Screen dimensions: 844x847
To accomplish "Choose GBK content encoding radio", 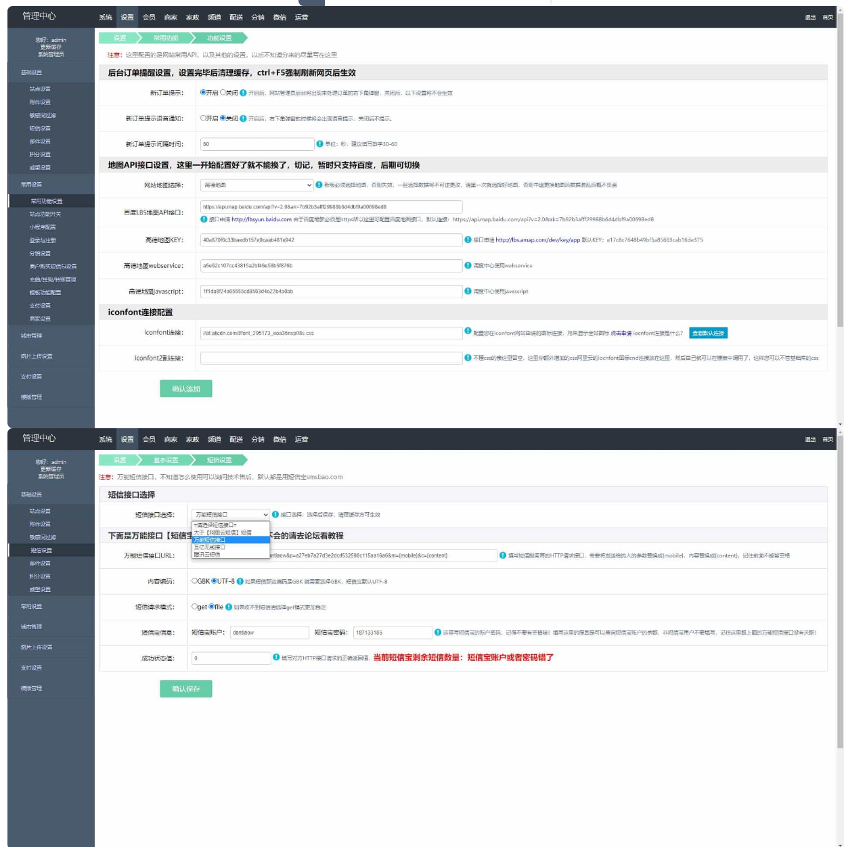I will (195, 581).
